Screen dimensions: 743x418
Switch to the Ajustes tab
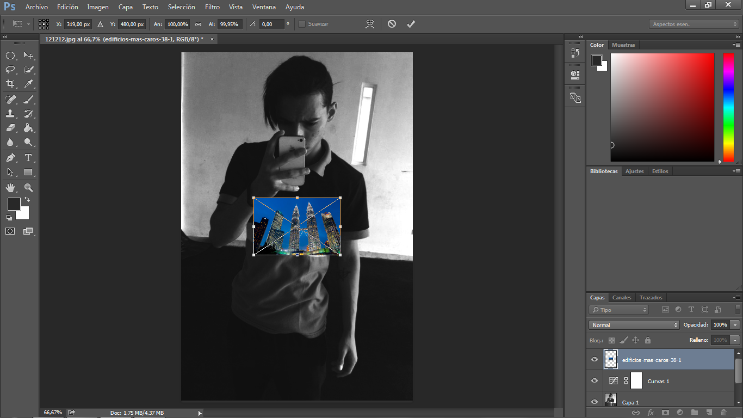634,171
